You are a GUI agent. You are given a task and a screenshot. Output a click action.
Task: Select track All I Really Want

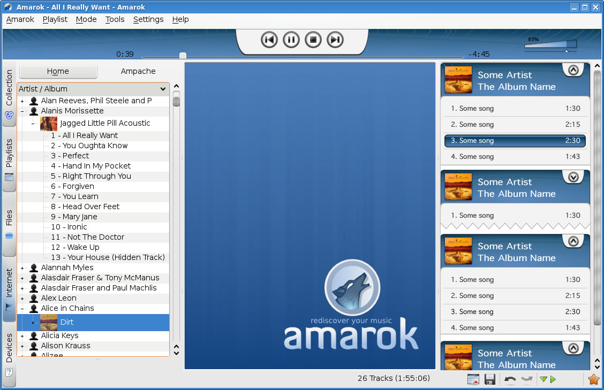[x=85, y=135]
